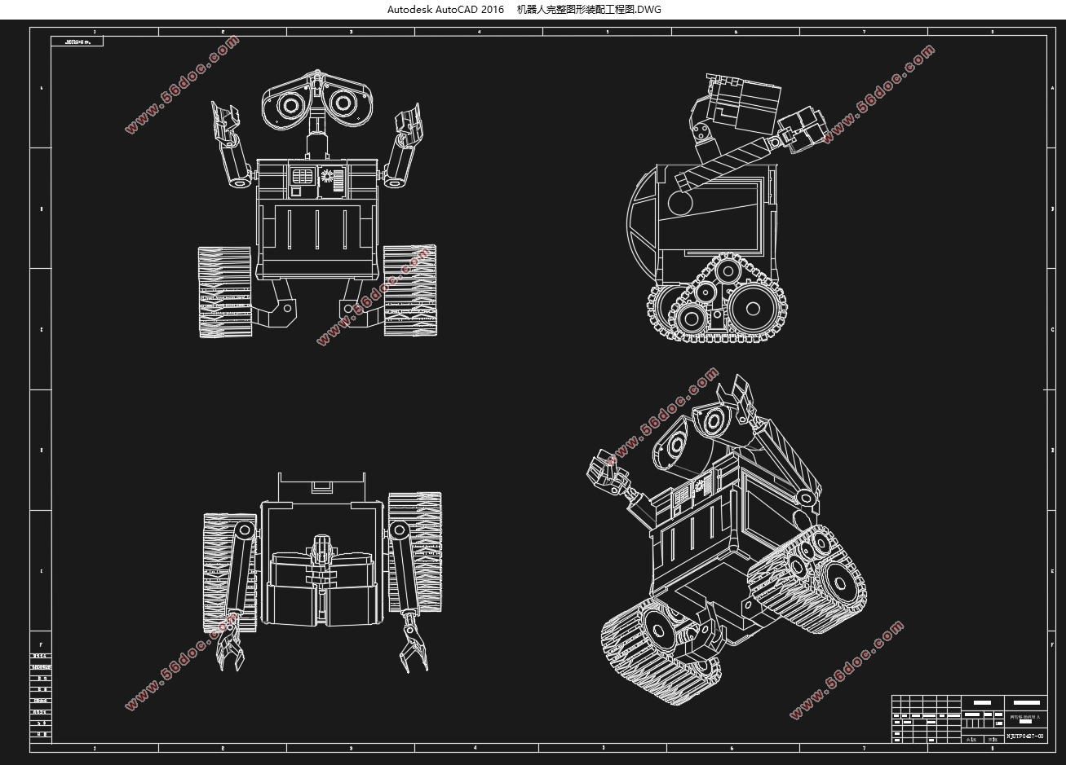Click the large gear wheel in side view
The image size is (1066, 765).
pos(753,308)
